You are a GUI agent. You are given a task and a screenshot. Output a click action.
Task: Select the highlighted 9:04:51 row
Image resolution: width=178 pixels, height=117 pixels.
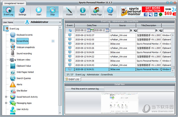click(118, 69)
